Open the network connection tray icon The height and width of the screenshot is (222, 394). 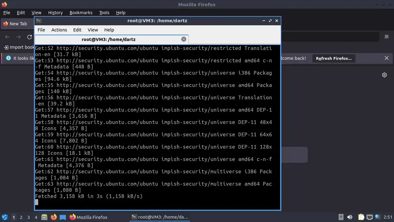coord(370,217)
